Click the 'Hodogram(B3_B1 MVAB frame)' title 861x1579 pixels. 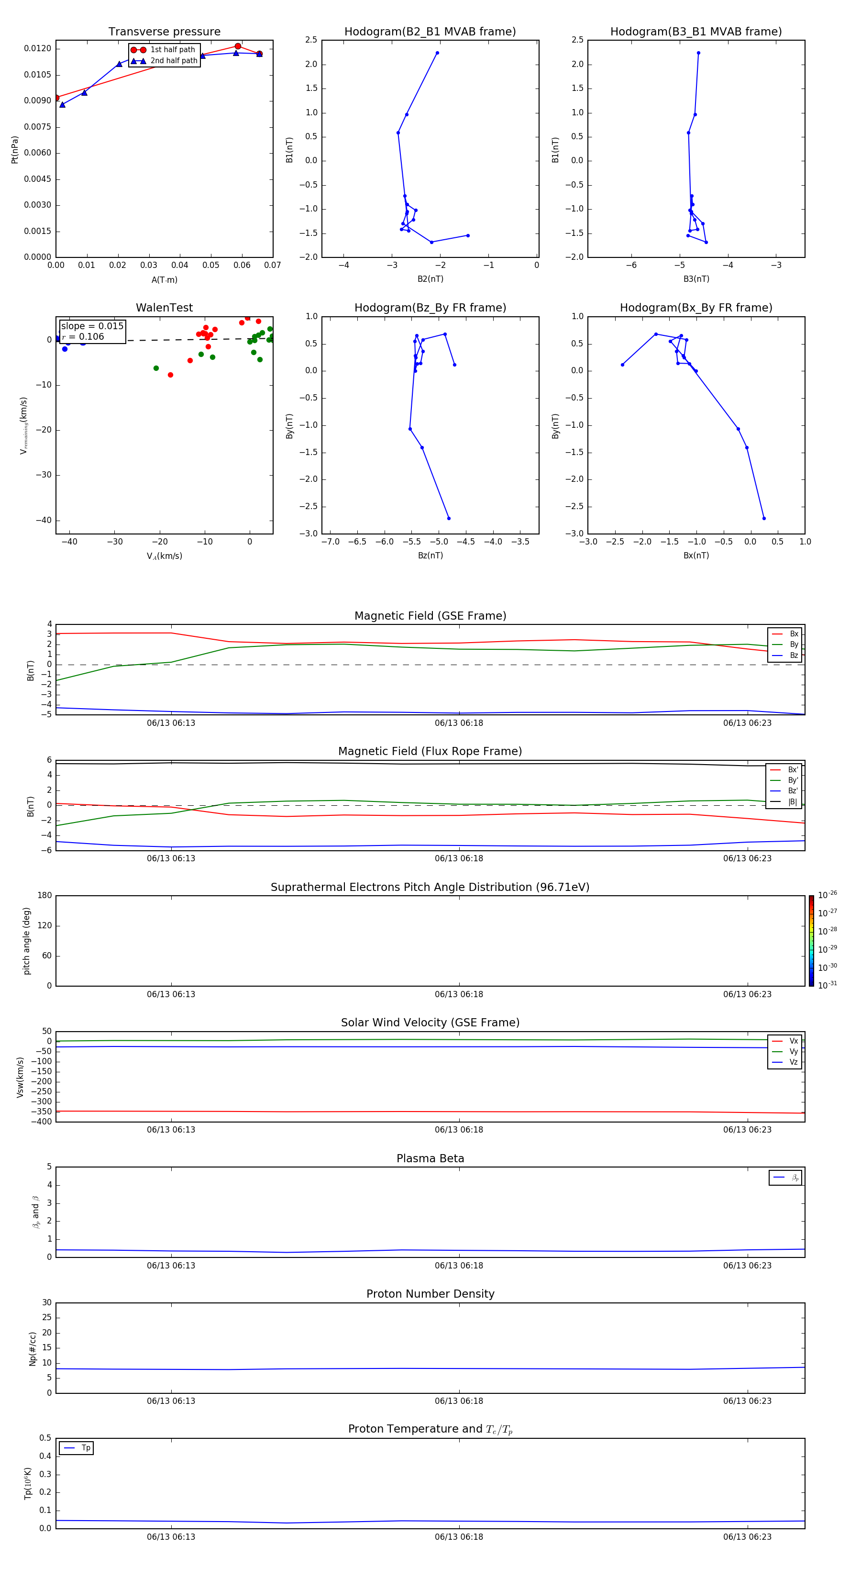coord(696,32)
